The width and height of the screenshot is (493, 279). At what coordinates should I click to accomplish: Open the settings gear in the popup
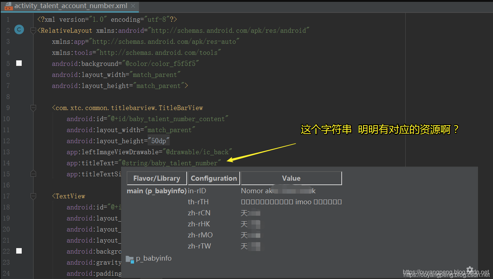click(x=470, y=269)
